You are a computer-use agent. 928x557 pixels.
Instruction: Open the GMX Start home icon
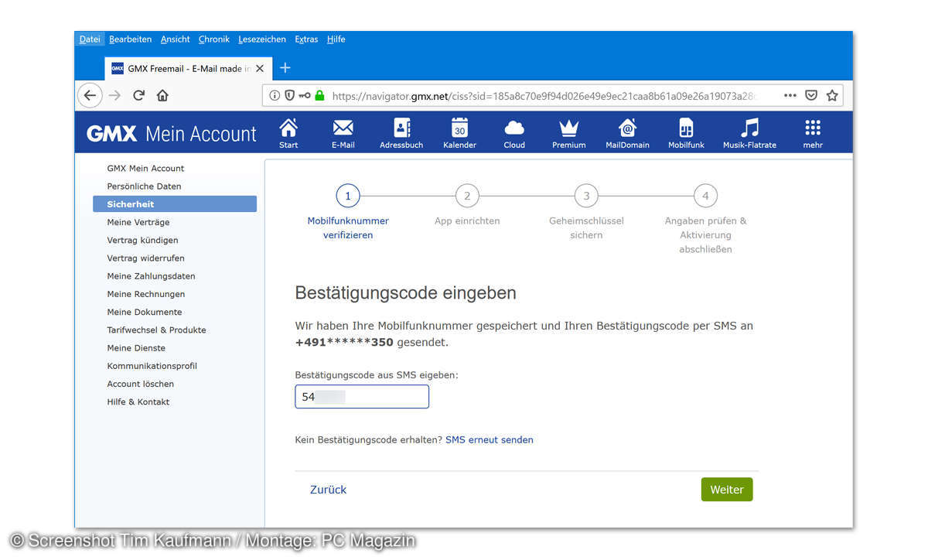pos(288,128)
